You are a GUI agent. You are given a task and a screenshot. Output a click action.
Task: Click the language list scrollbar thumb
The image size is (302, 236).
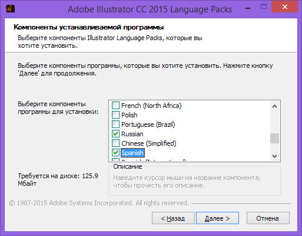click(x=274, y=139)
